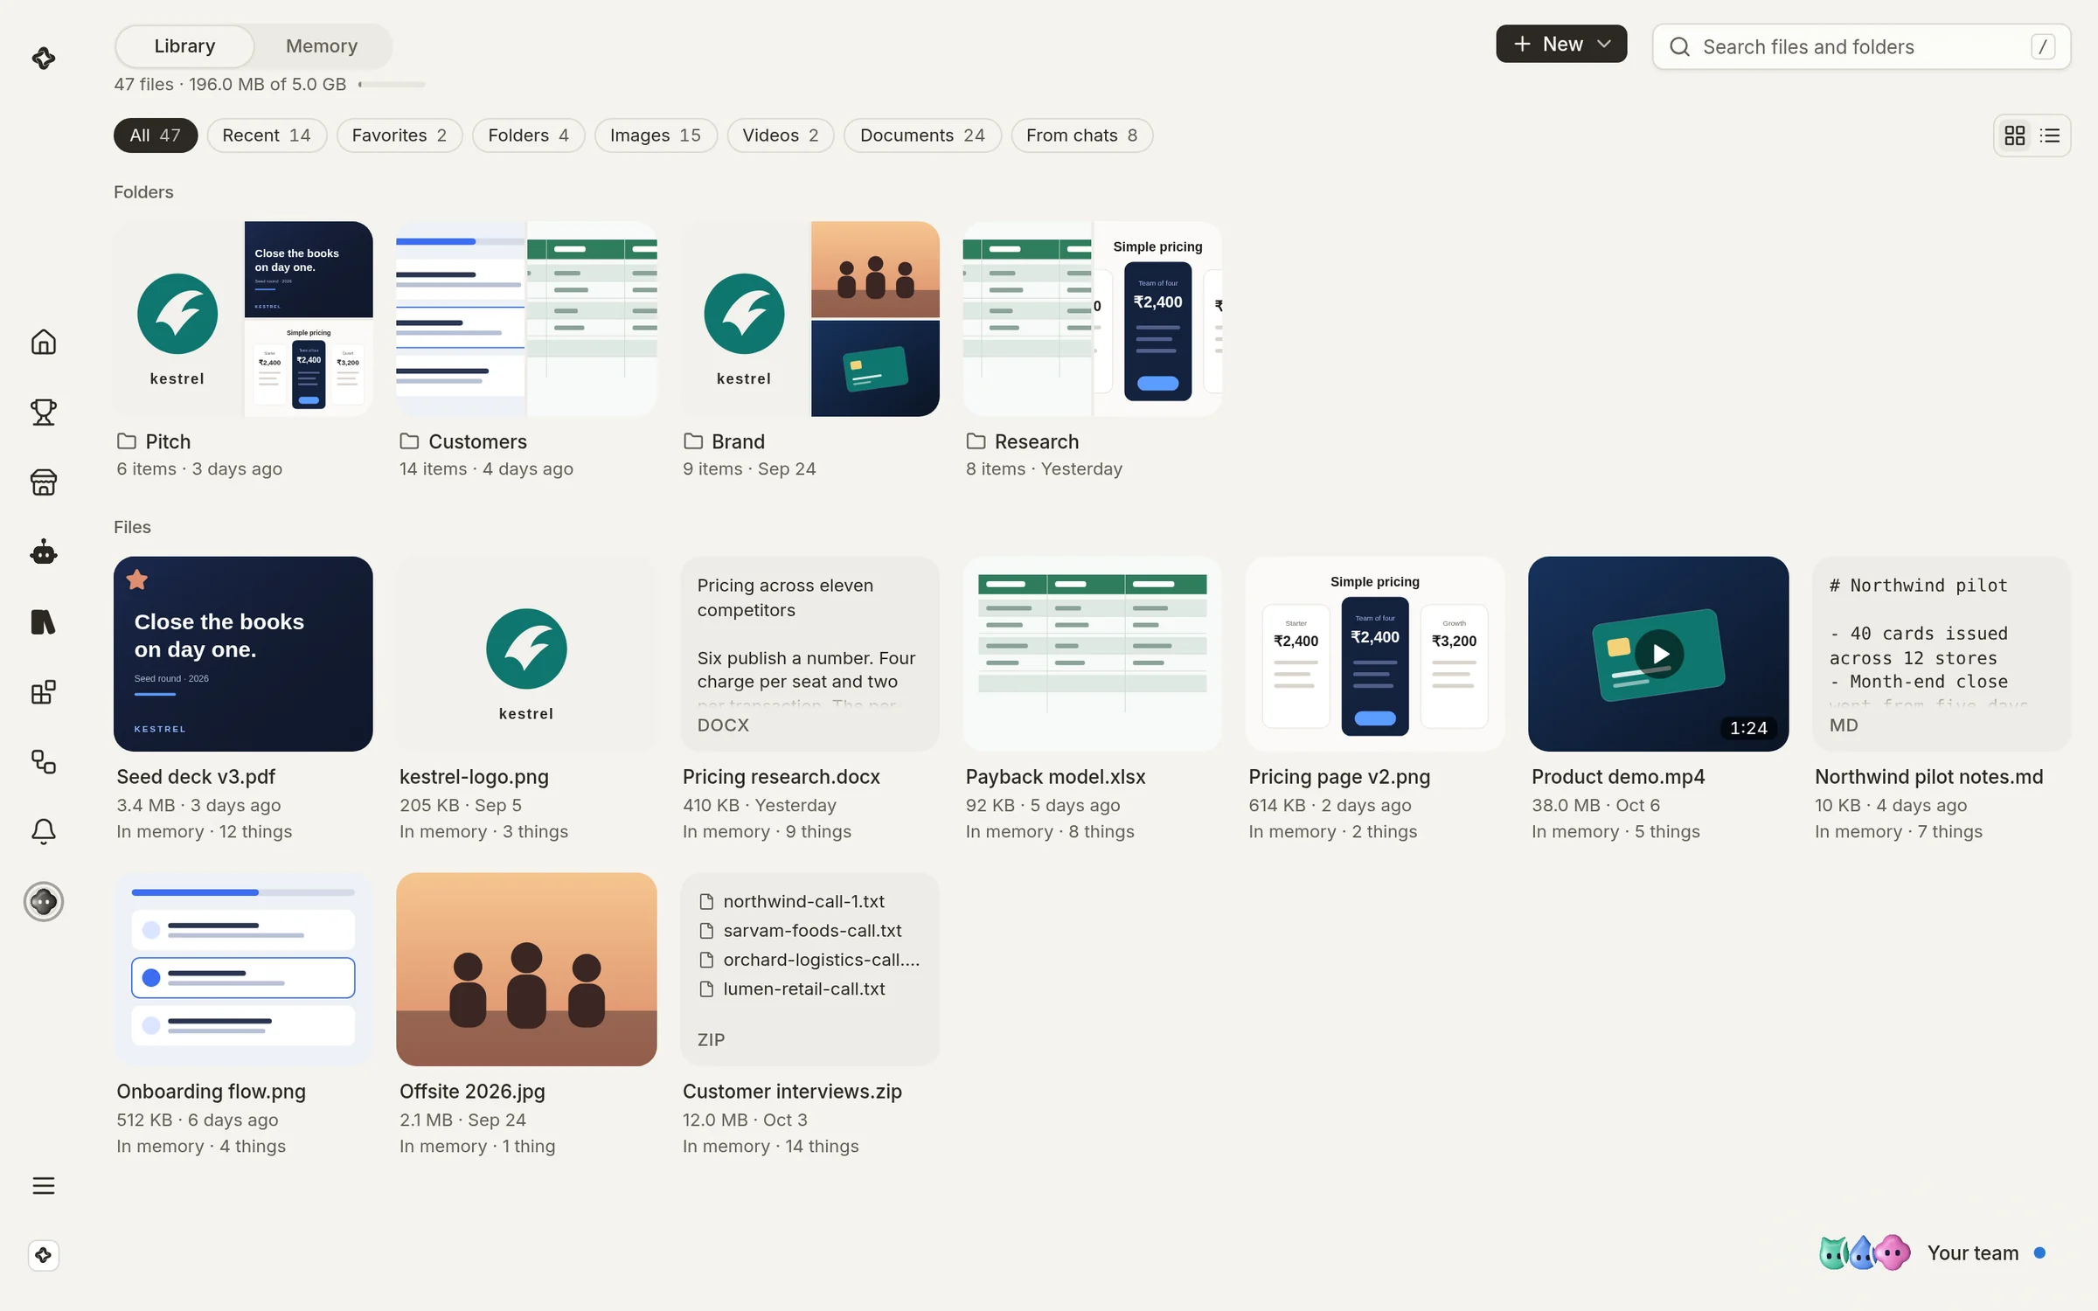Switch to the Library tab

tap(184, 45)
